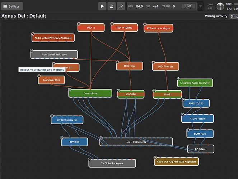This screenshot has height=179, width=238.
Task: Click icon on the MIDI In block
Action: coord(79,24)
